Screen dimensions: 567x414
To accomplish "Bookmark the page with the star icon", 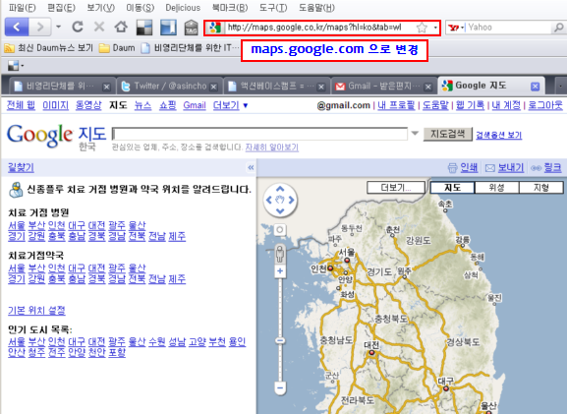I will (x=422, y=28).
